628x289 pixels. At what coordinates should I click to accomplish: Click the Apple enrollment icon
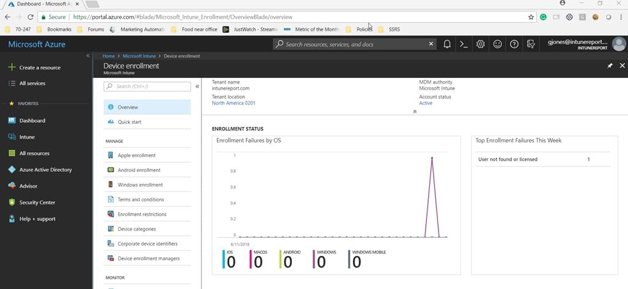(x=110, y=155)
